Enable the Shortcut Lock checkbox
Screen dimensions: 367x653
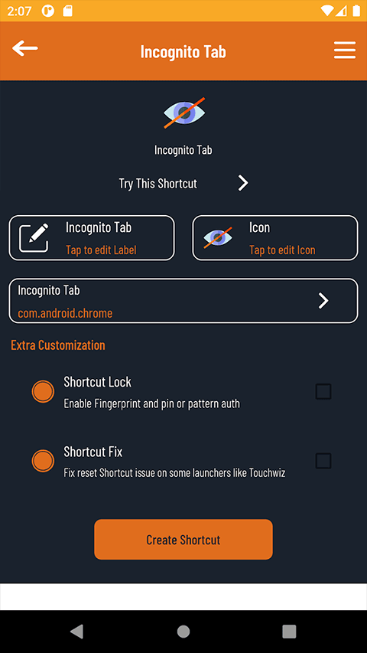click(323, 392)
